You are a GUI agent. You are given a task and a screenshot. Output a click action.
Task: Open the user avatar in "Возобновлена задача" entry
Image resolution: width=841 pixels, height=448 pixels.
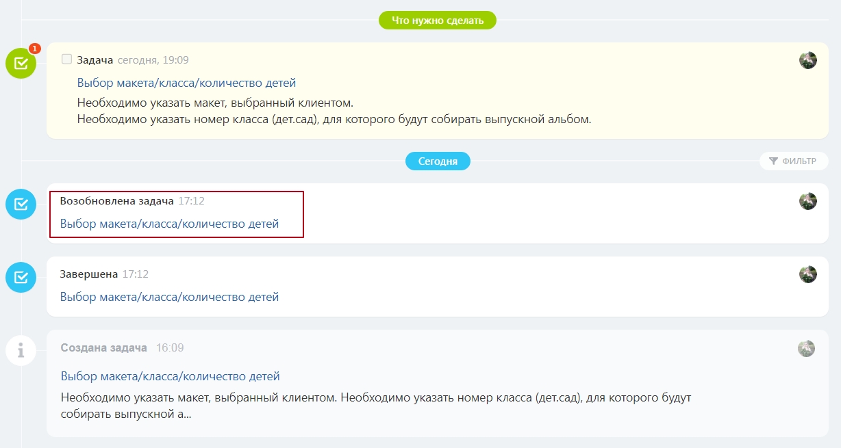click(x=807, y=201)
